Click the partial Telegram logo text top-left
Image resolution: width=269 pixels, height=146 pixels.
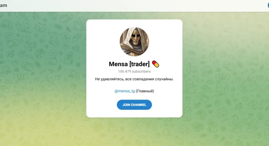pos(3,5)
